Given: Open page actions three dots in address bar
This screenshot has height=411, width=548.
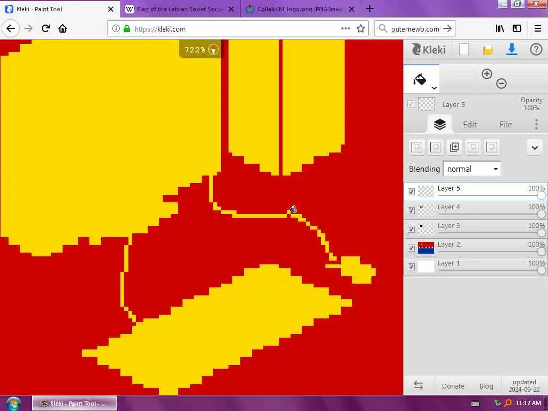Looking at the screenshot, I should [x=345, y=29].
